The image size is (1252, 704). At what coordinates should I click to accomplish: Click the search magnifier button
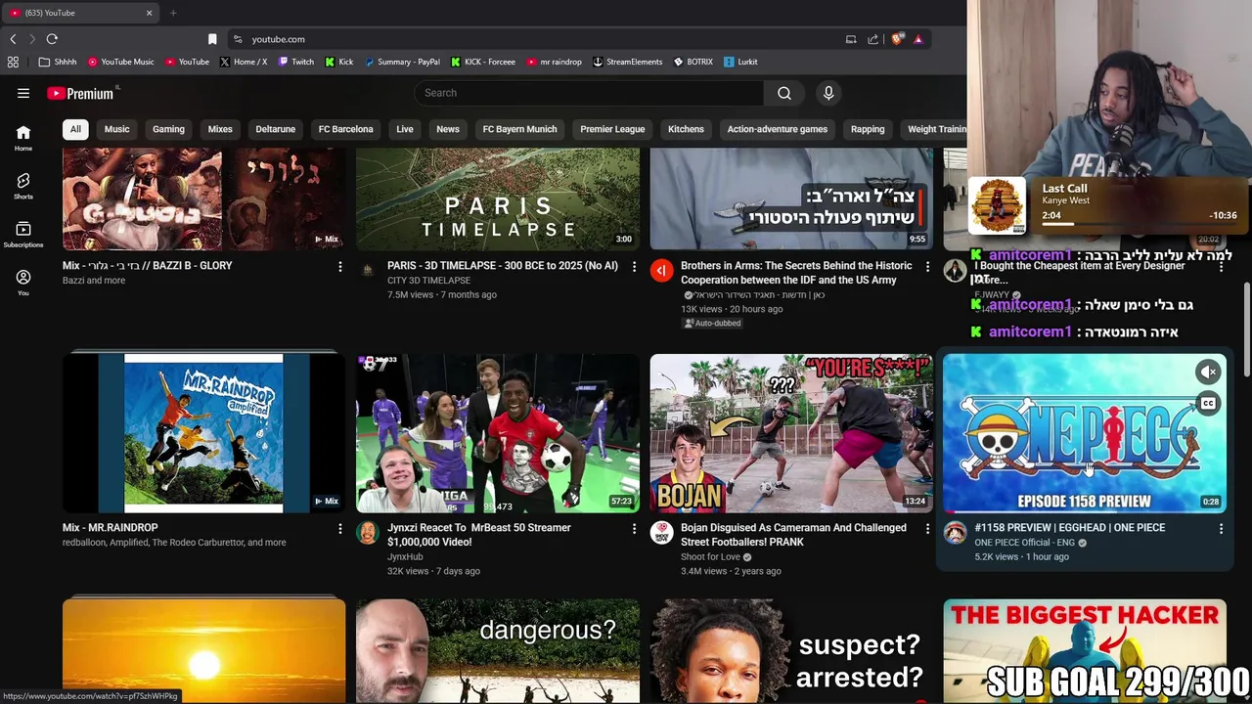[784, 93]
